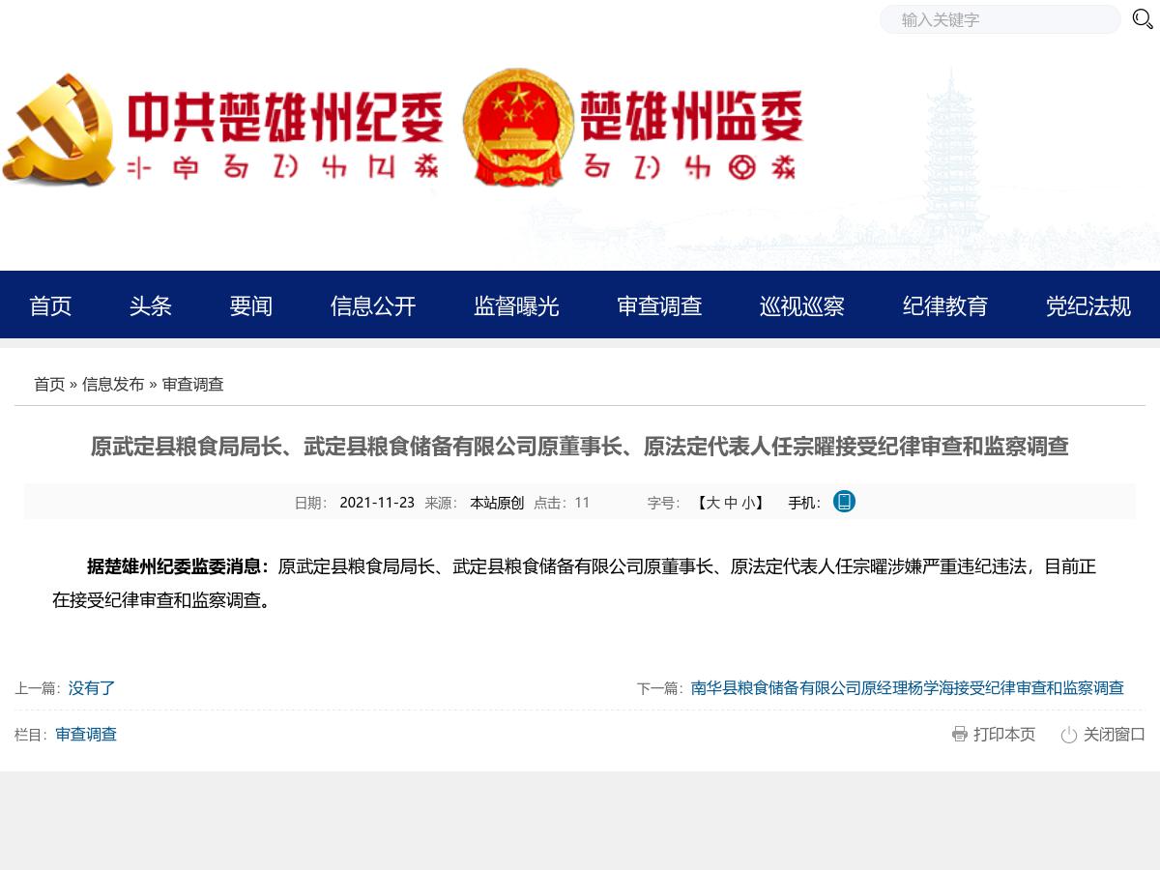Set font size to 小
This screenshot has width=1160, height=870.
point(748,503)
